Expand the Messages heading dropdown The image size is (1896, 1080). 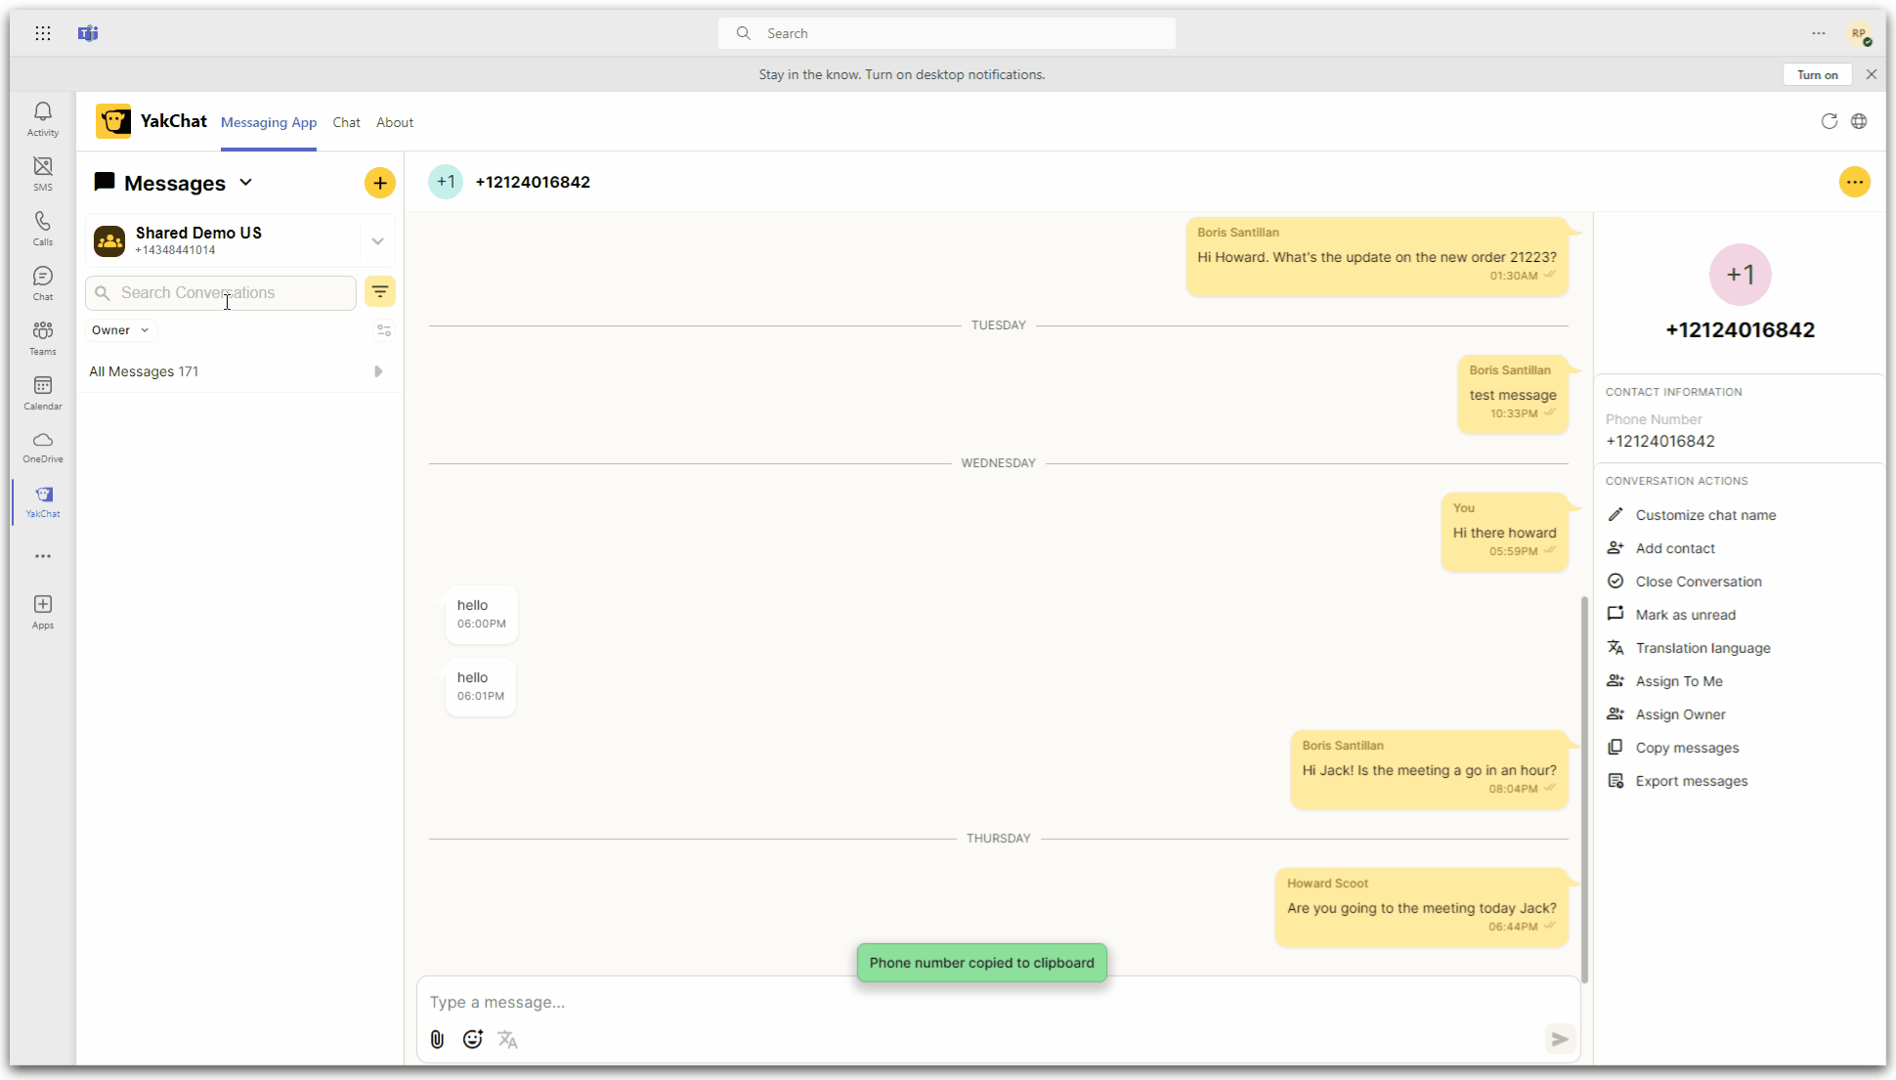246,183
